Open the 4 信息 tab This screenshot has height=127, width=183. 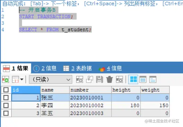click(x=110, y=68)
